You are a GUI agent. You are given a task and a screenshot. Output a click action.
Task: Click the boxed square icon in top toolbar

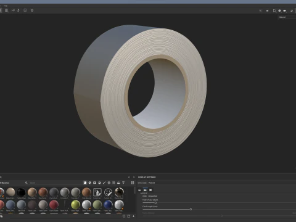25,10
